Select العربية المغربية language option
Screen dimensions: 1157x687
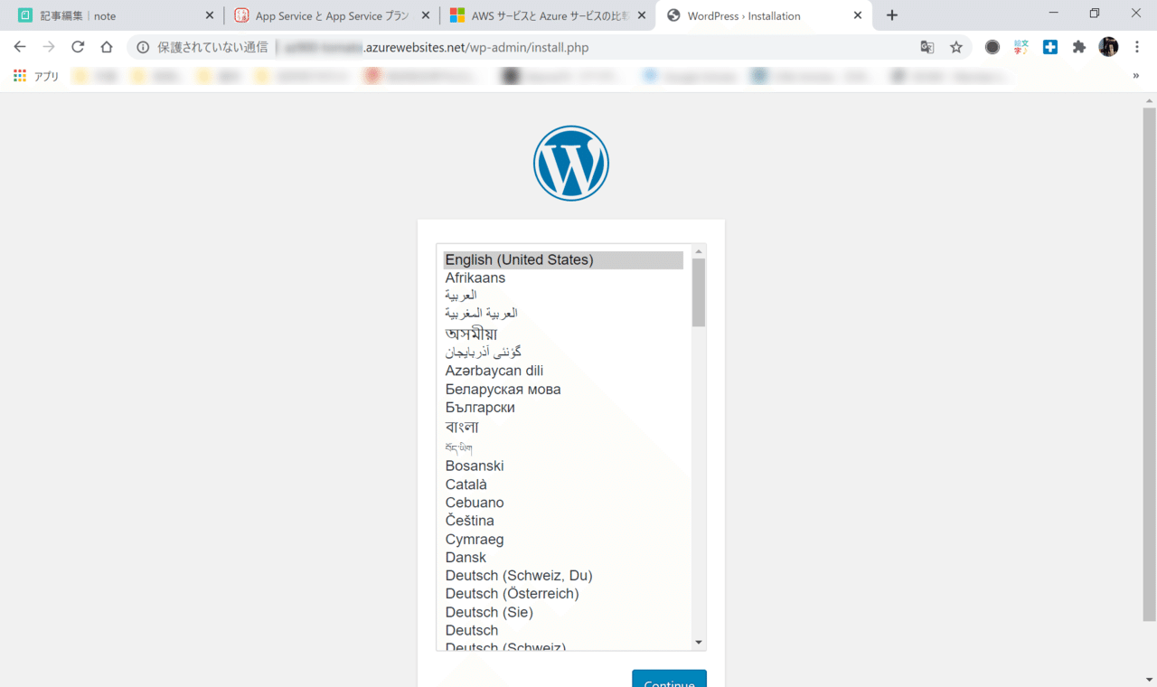tap(563, 314)
